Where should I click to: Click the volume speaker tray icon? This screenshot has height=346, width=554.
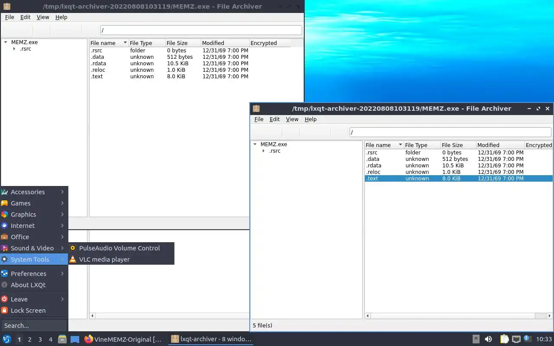488,340
